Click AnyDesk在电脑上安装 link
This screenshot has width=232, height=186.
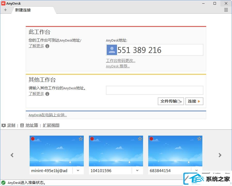(48, 115)
